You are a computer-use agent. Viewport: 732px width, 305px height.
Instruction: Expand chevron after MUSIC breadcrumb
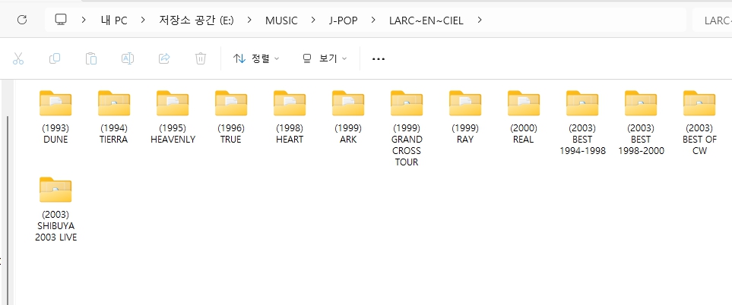[x=314, y=20]
